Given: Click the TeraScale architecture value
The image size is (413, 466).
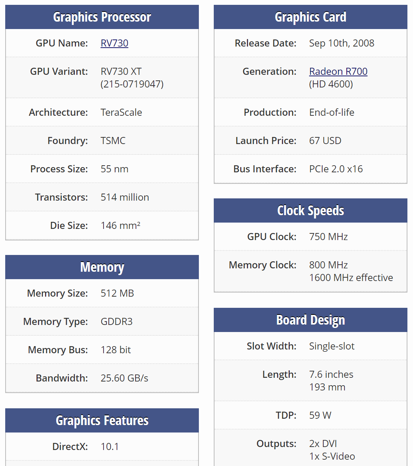Looking at the screenshot, I should [x=121, y=112].
